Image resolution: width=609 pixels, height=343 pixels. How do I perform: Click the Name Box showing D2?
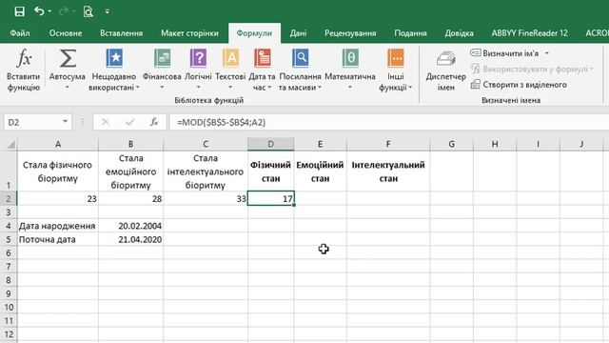[33, 123]
